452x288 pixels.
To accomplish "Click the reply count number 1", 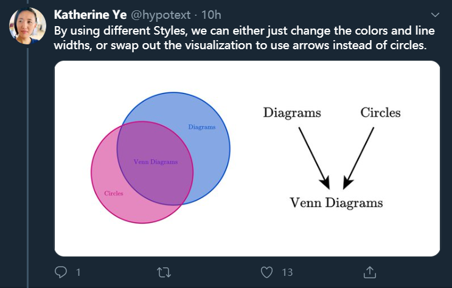I will [x=78, y=273].
